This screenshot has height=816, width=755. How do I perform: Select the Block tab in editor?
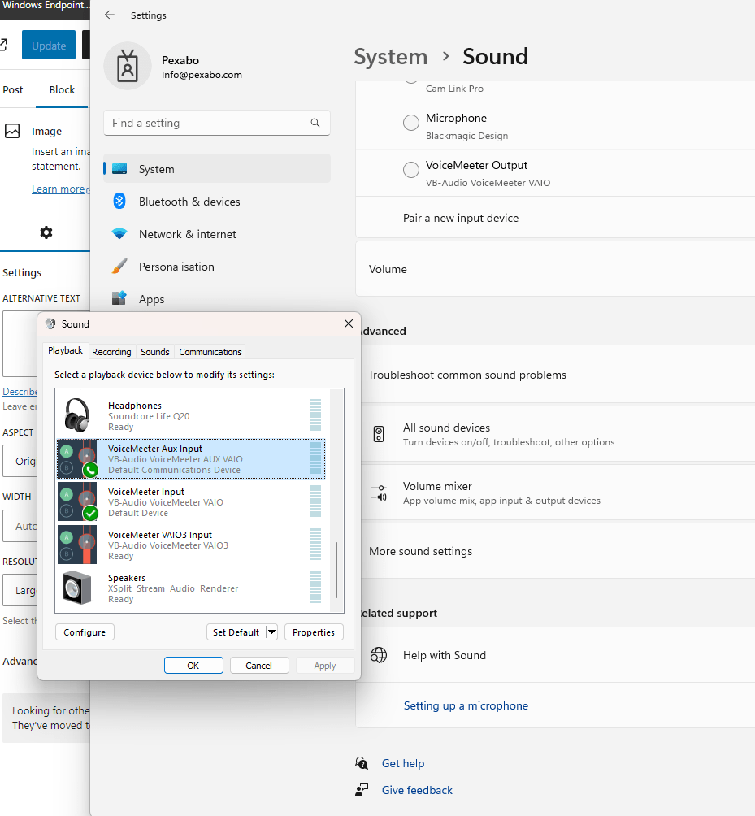(62, 89)
